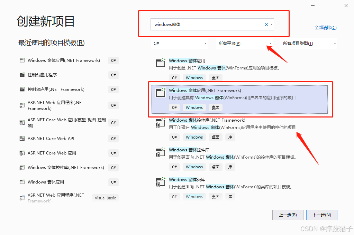Click the selected Windows 窗体应用(.NET Framework) result icon

[161, 93]
